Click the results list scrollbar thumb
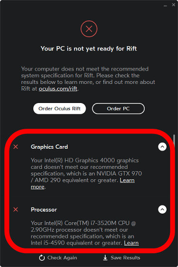This screenshot has width=178, height=267. 174,141
